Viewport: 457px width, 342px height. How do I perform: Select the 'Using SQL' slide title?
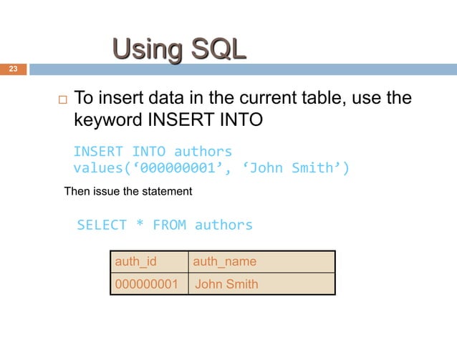click(180, 49)
